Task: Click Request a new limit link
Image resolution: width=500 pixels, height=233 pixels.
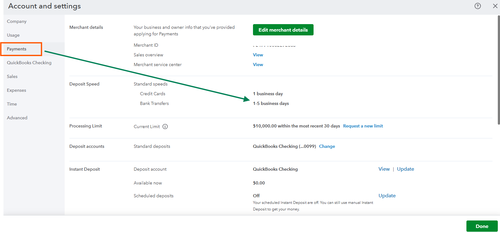Action: click(363, 126)
